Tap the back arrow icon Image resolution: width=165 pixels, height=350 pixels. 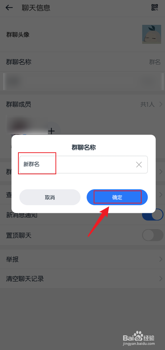(x=9, y=8)
